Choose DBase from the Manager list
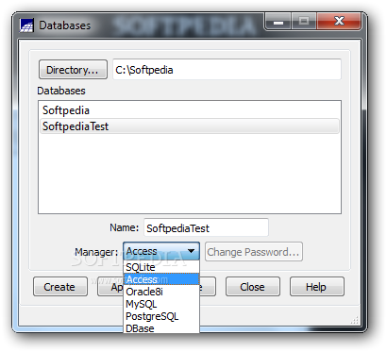 click(x=161, y=328)
